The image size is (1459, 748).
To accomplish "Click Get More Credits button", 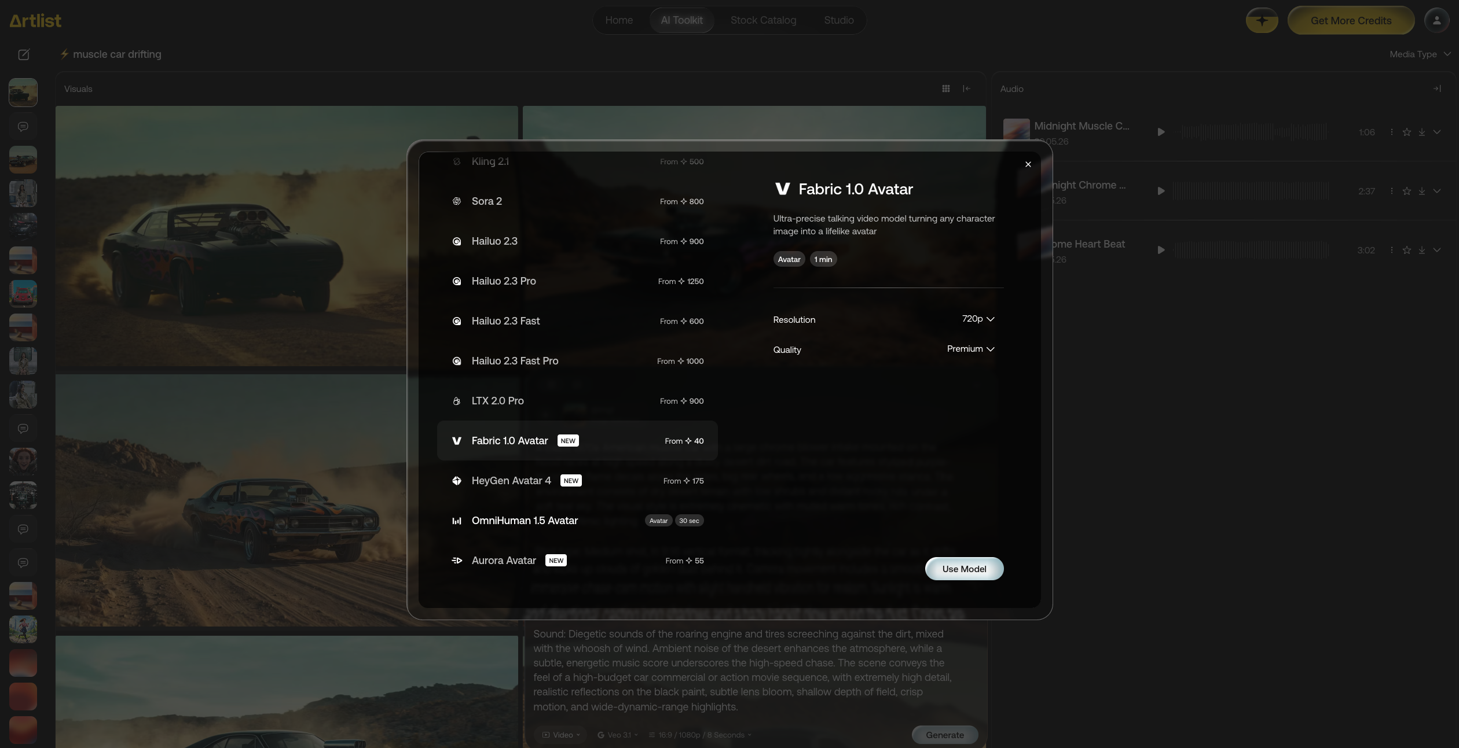I will [x=1351, y=20].
